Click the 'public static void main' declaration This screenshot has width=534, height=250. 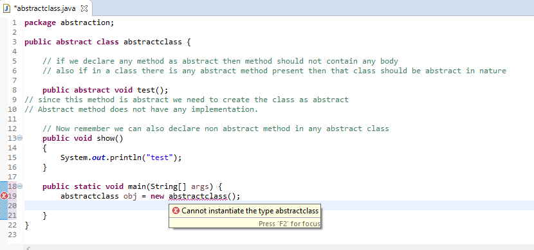[x=132, y=186]
